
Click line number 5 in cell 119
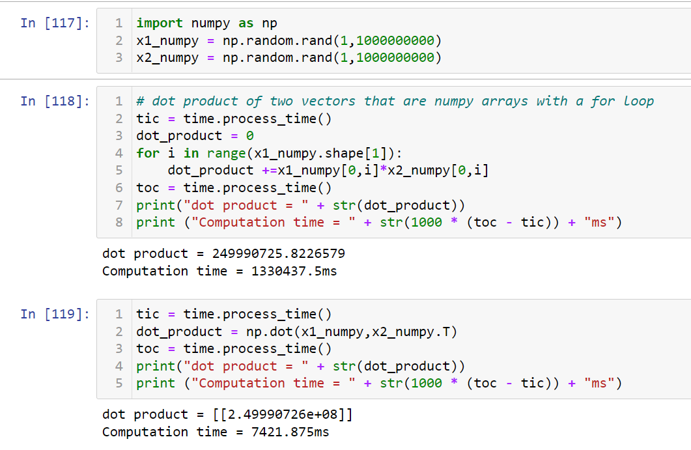119,384
